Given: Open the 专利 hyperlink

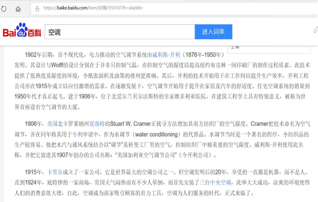Looking at the screenshot, I should [x=78, y=134].
